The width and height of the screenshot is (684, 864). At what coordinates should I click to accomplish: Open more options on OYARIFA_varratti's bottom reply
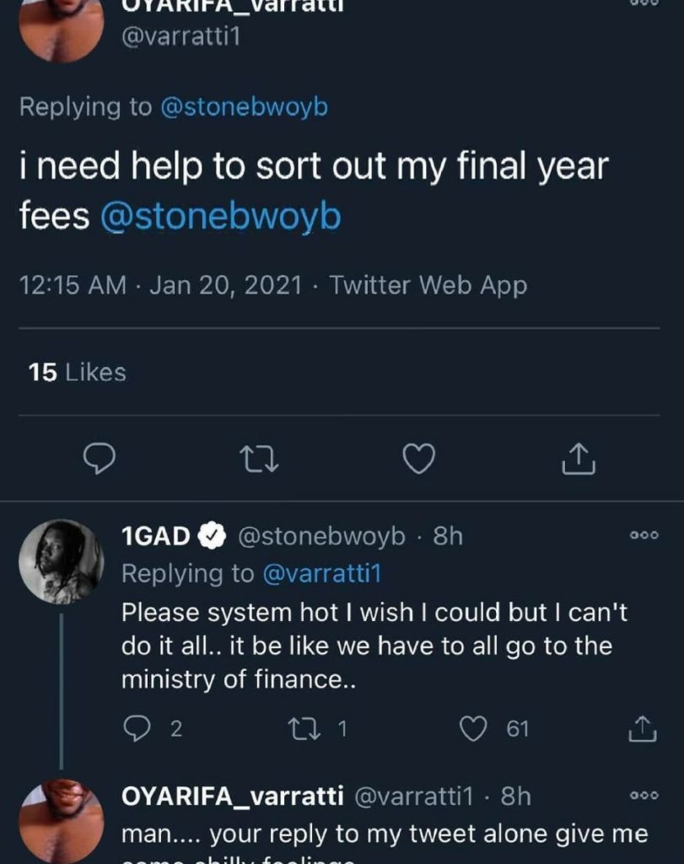coord(644,795)
